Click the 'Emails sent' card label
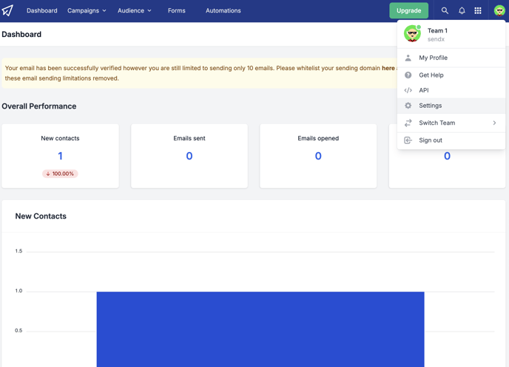The height and width of the screenshot is (367, 509). pyautogui.click(x=189, y=138)
